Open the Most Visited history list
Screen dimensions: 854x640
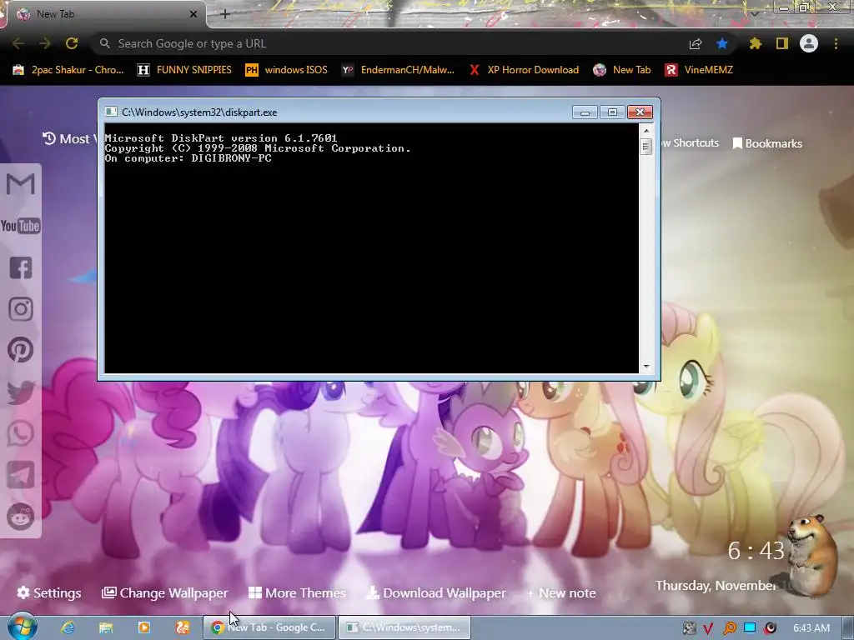click(x=70, y=139)
